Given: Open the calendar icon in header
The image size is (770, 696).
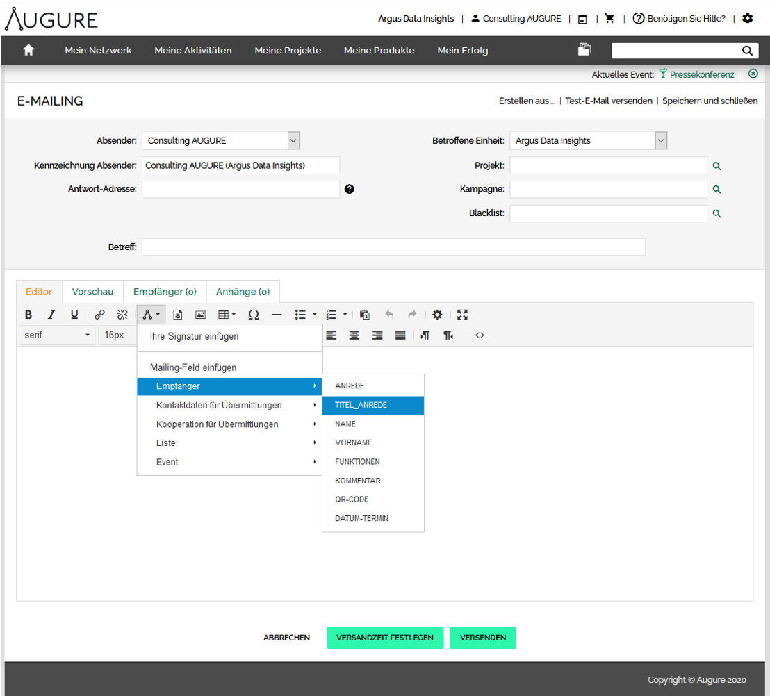Looking at the screenshot, I should click(x=582, y=19).
